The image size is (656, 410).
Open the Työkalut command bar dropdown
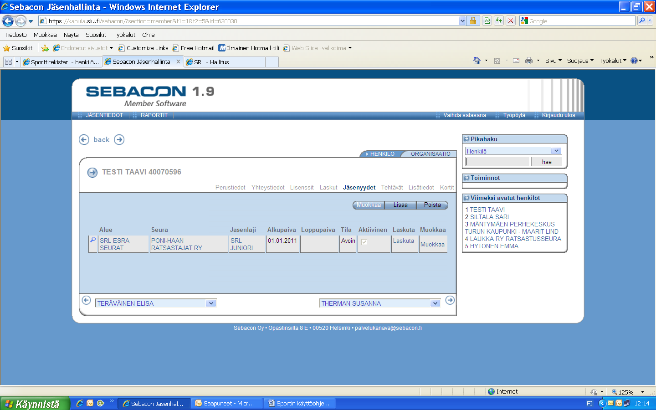click(613, 61)
